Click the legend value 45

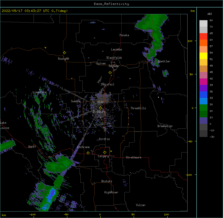[x=211, y=72]
